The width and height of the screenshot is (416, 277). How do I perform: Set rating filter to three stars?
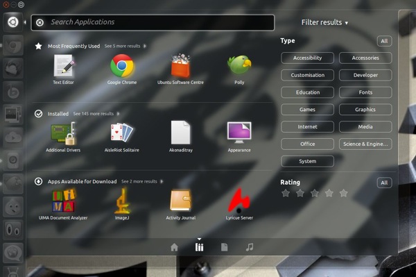click(315, 193)
